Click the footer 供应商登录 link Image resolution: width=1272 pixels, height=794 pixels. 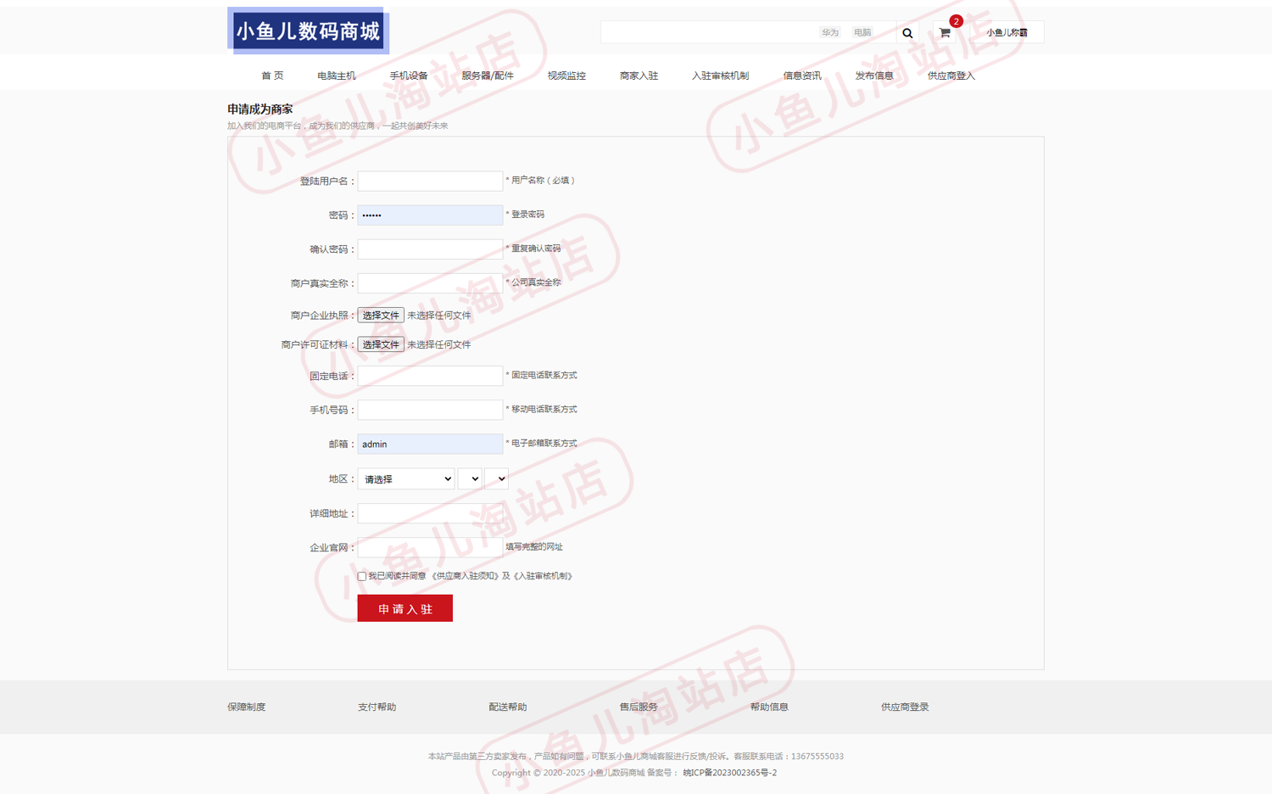905,707
